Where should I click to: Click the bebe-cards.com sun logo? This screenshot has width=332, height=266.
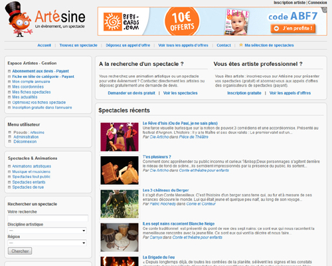pos(113,22)
